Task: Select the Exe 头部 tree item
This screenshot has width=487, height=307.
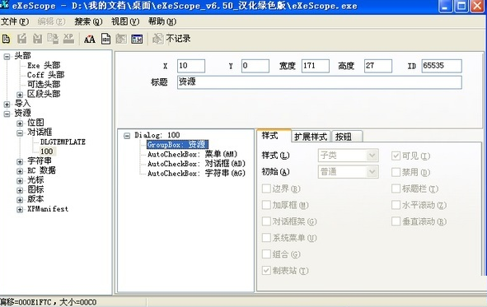Action: pyautogui.click(x=44, y=65)
